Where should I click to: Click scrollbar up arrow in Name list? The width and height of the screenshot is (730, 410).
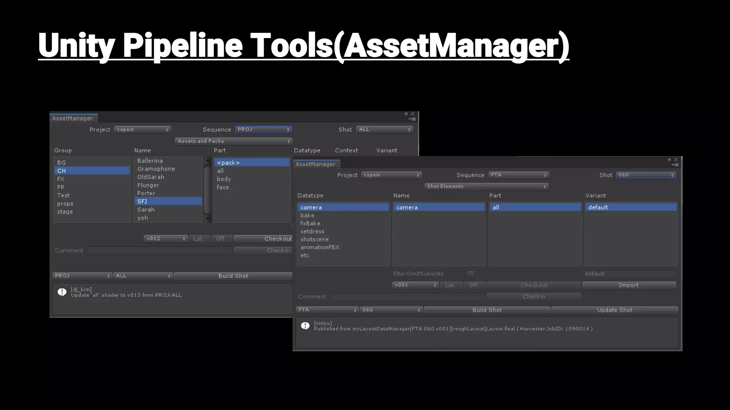(x=207, y=161)
